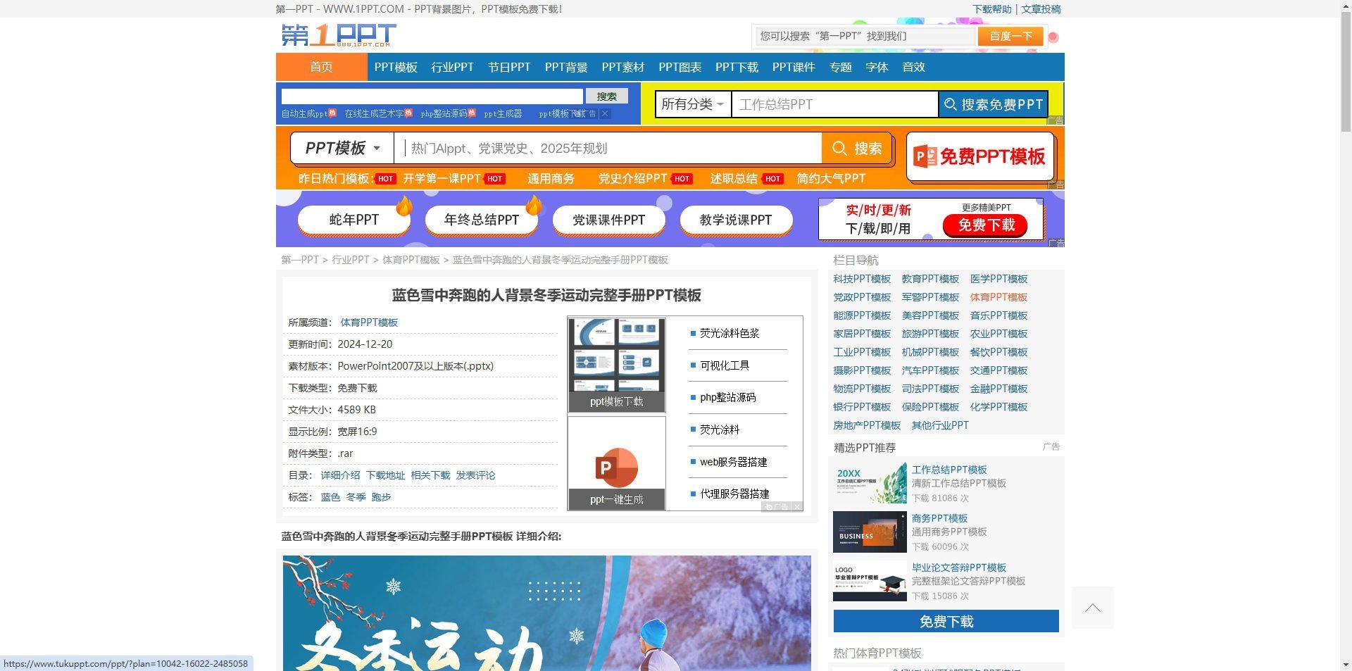Click the orange magnifier 搜索 icon

tap(839, 149)
